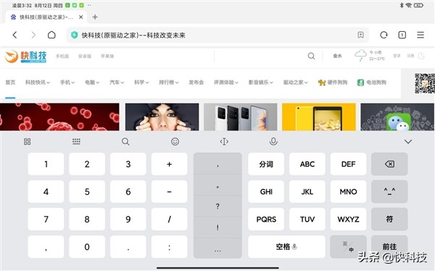
Task: Tap the TUV key
Action: point(307,219)
